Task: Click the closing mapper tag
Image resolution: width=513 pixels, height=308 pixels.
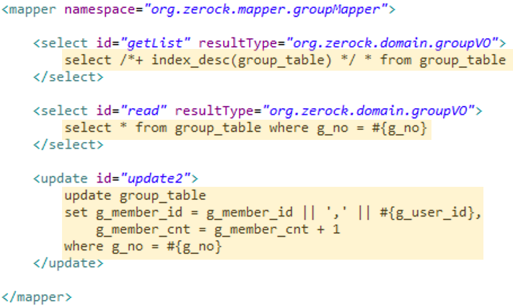Action: [37, 297]
